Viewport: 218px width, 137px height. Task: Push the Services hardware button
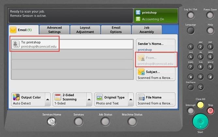pyautogui.click(x=79, y=122)
